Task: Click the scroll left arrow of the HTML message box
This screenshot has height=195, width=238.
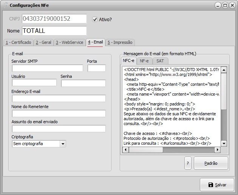Action: [x=125, y=150]
